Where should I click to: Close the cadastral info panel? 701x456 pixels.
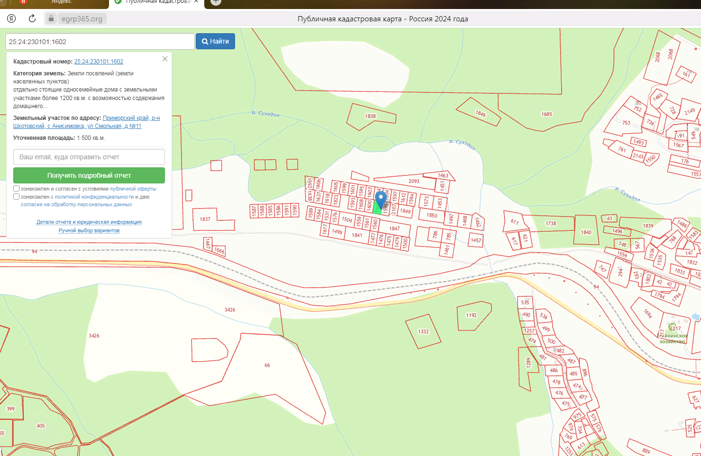(x=165, y=59)
